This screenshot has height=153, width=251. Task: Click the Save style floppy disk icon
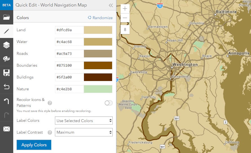tap(6, 73)
